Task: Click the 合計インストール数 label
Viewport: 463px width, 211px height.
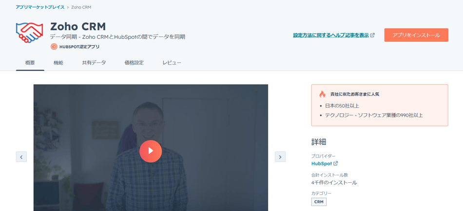Action: 329,175
